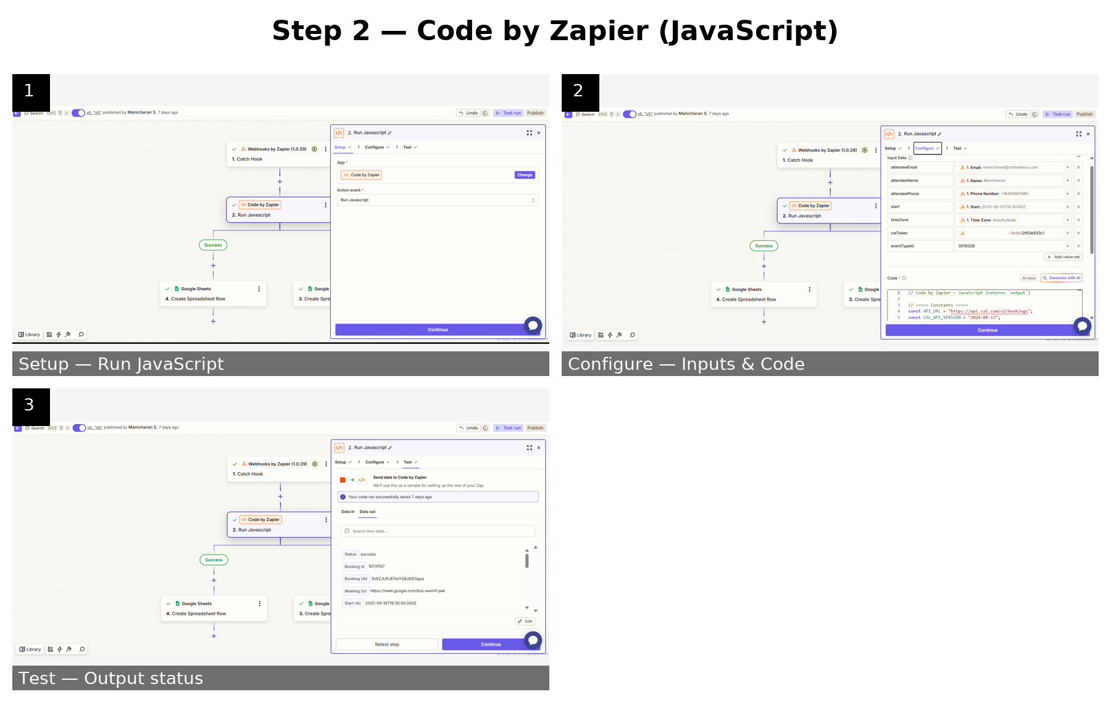In screenshot 3, click Retest step
Image resolution: width=1111 pixels, height=715 pixels.
click(x=387, y=645)
